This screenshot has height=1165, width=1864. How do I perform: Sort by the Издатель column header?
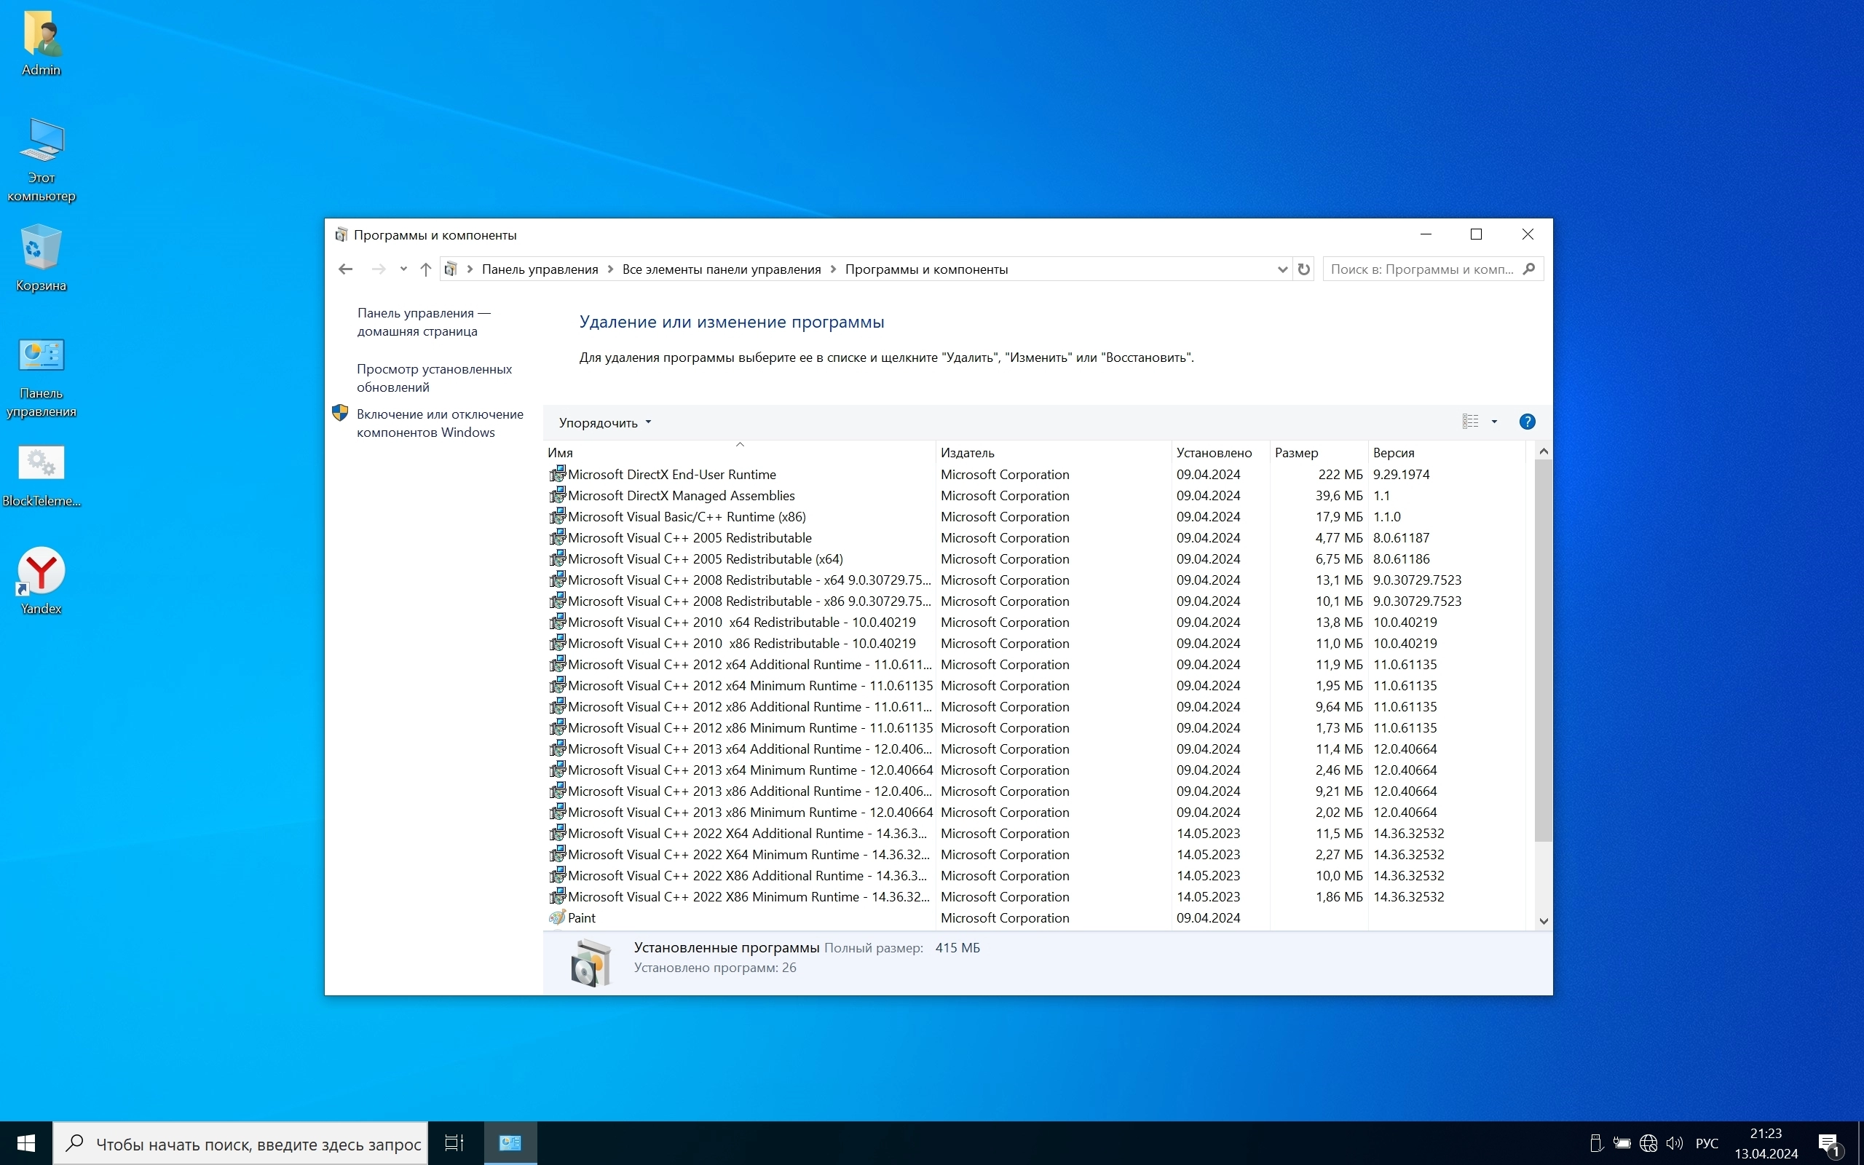click(968, 452)
